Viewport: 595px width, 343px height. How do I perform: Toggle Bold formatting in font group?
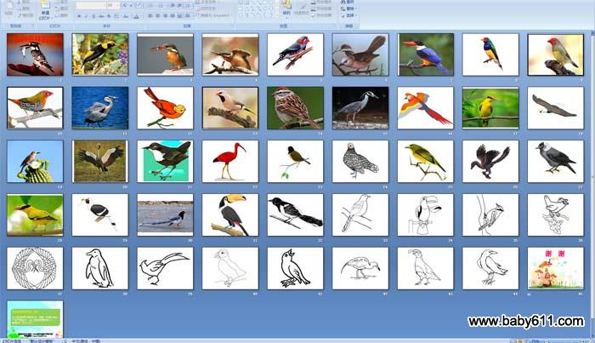coord(79,16)
